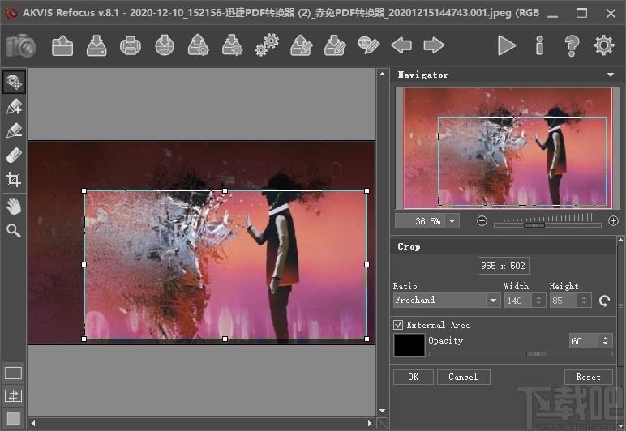The image size is (626, 431).
Task: Click the Reset button
Action: tap(588, 378)
